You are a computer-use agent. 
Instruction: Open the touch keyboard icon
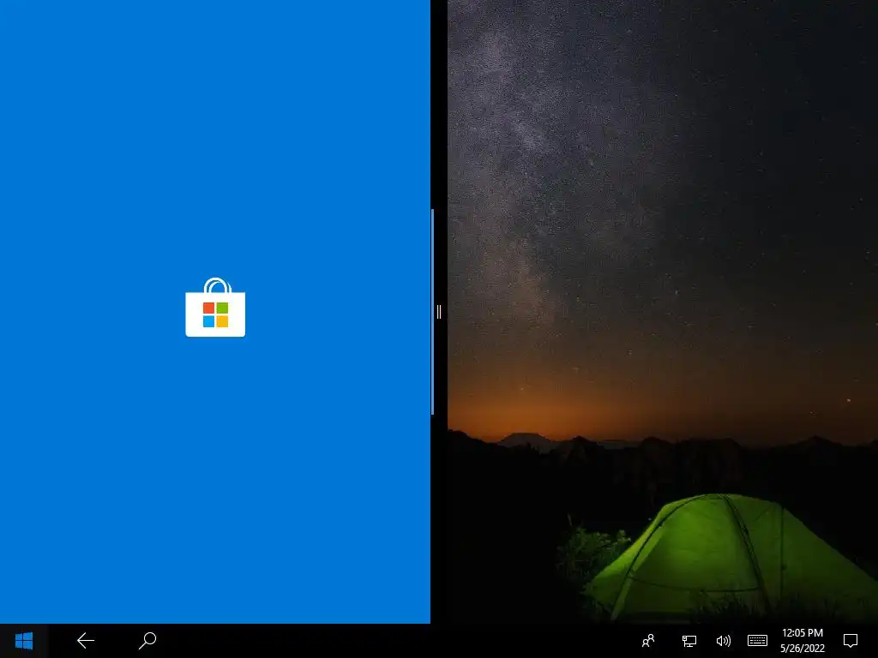tap(758, 641)
